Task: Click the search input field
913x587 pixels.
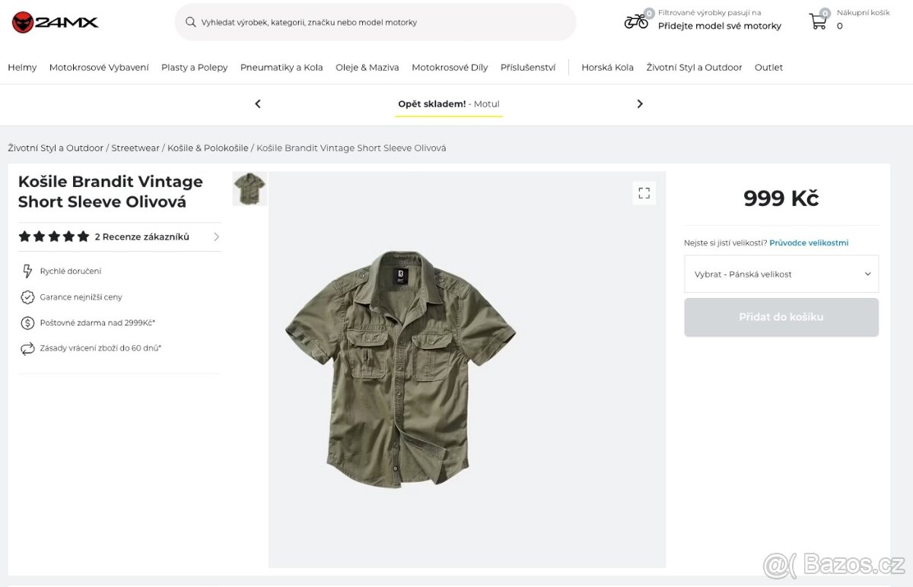Action: pos(376,22)
